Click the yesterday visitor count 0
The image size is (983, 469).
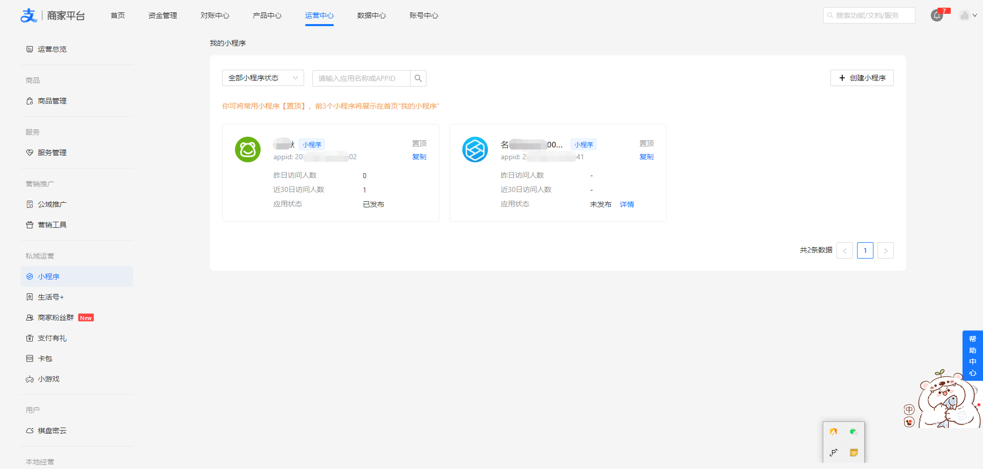pyautogui.click(x=365, y=176)
